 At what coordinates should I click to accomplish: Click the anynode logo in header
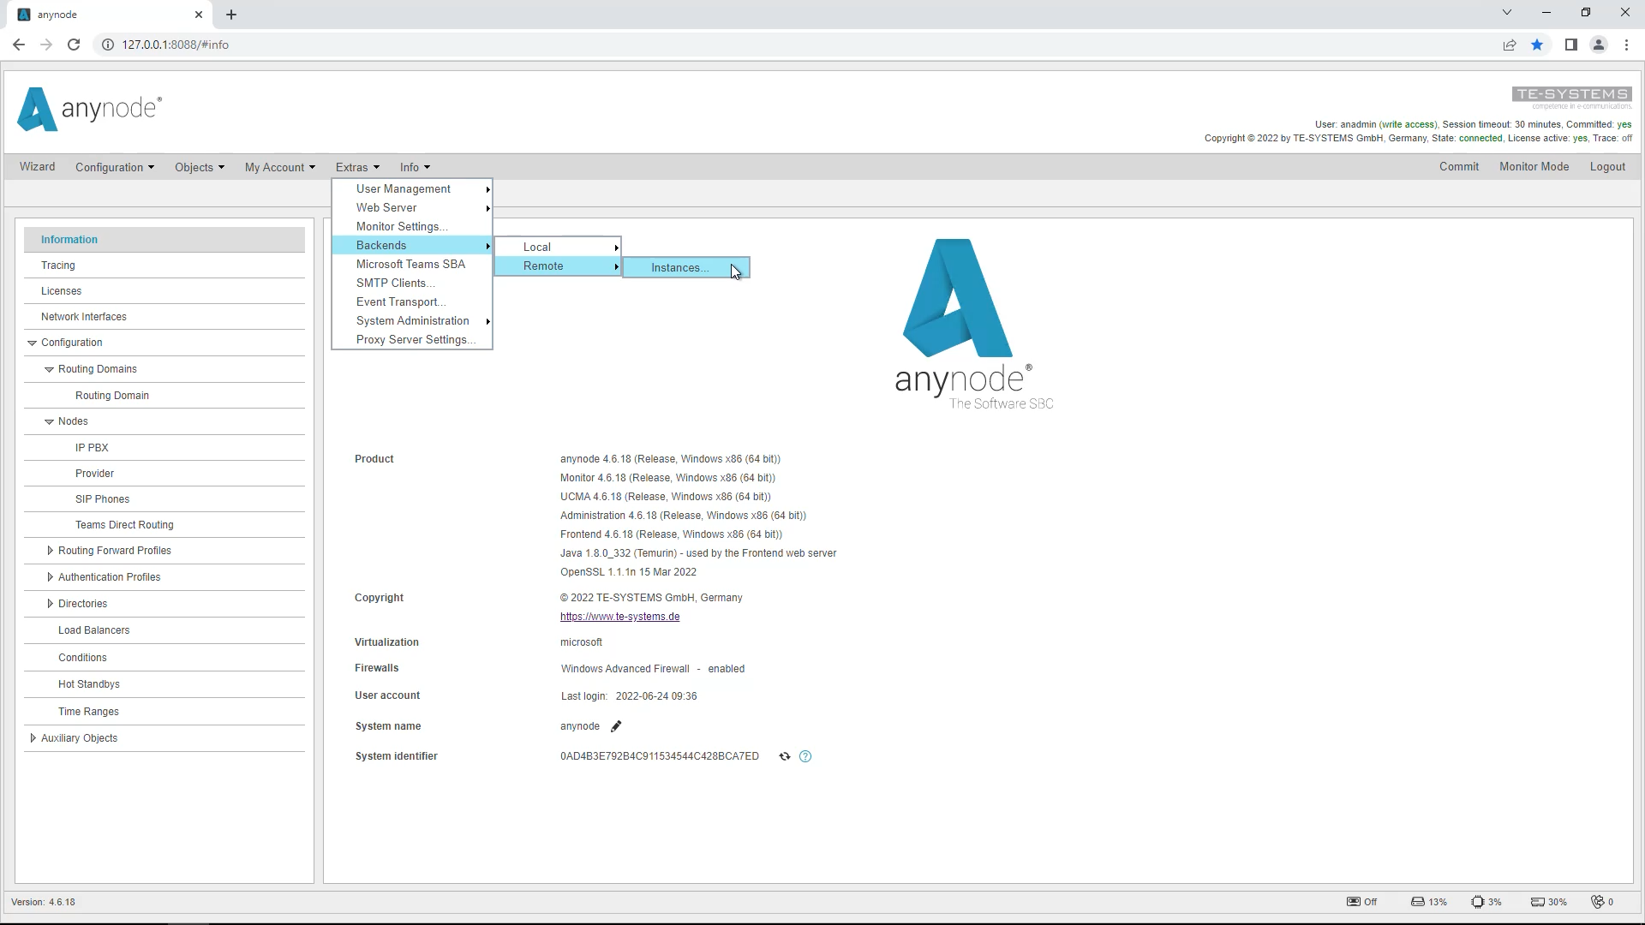coord(89,109)
